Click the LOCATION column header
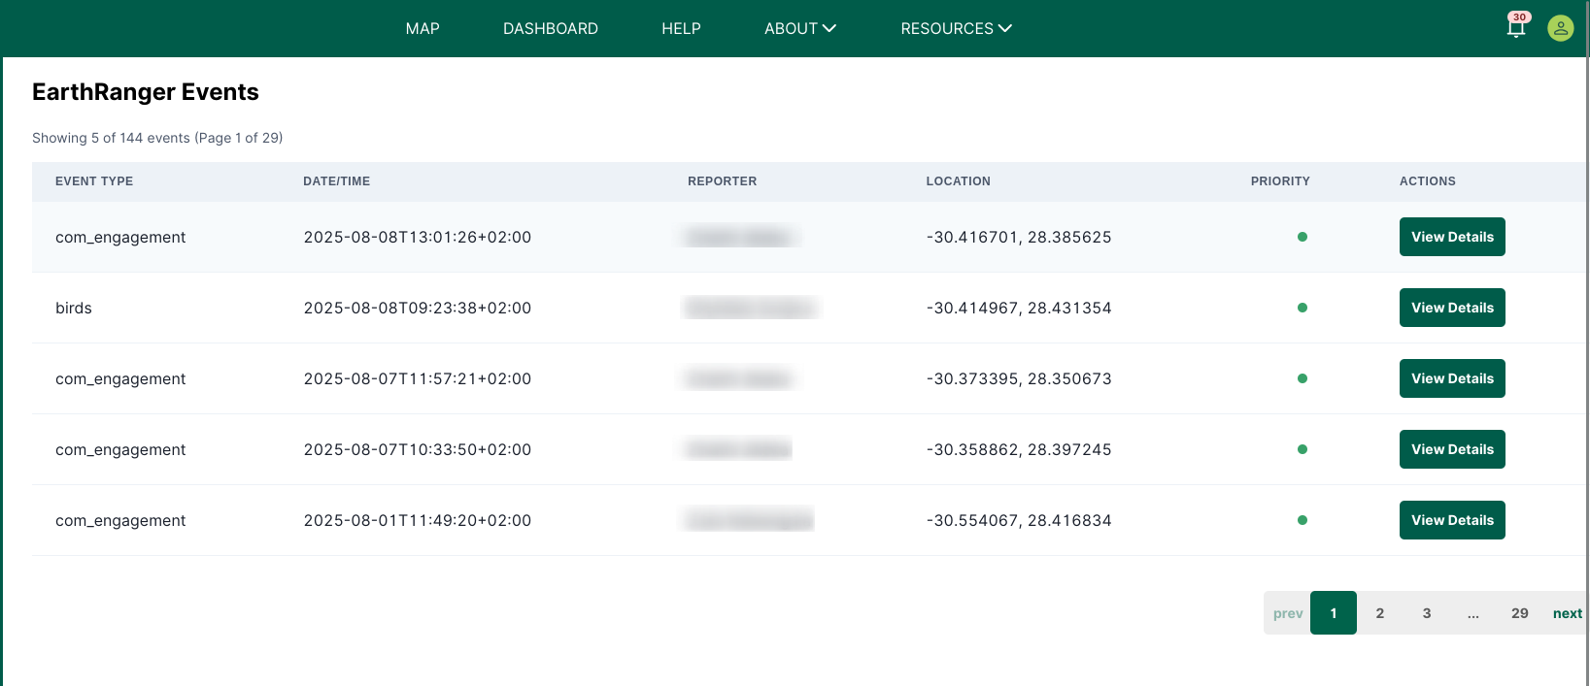 [959, 181]
